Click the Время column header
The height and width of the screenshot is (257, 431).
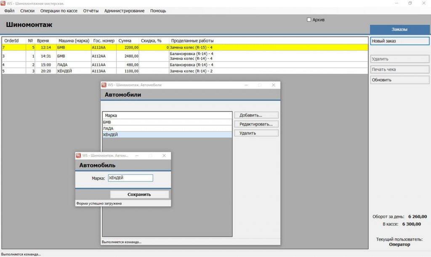click(45, 41)
